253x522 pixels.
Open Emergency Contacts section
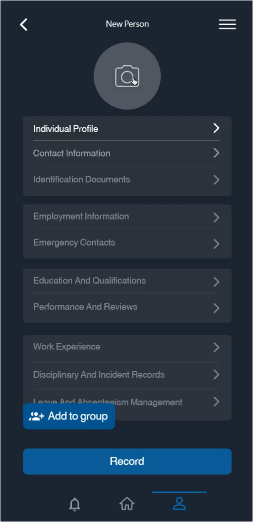click(126, 243)
